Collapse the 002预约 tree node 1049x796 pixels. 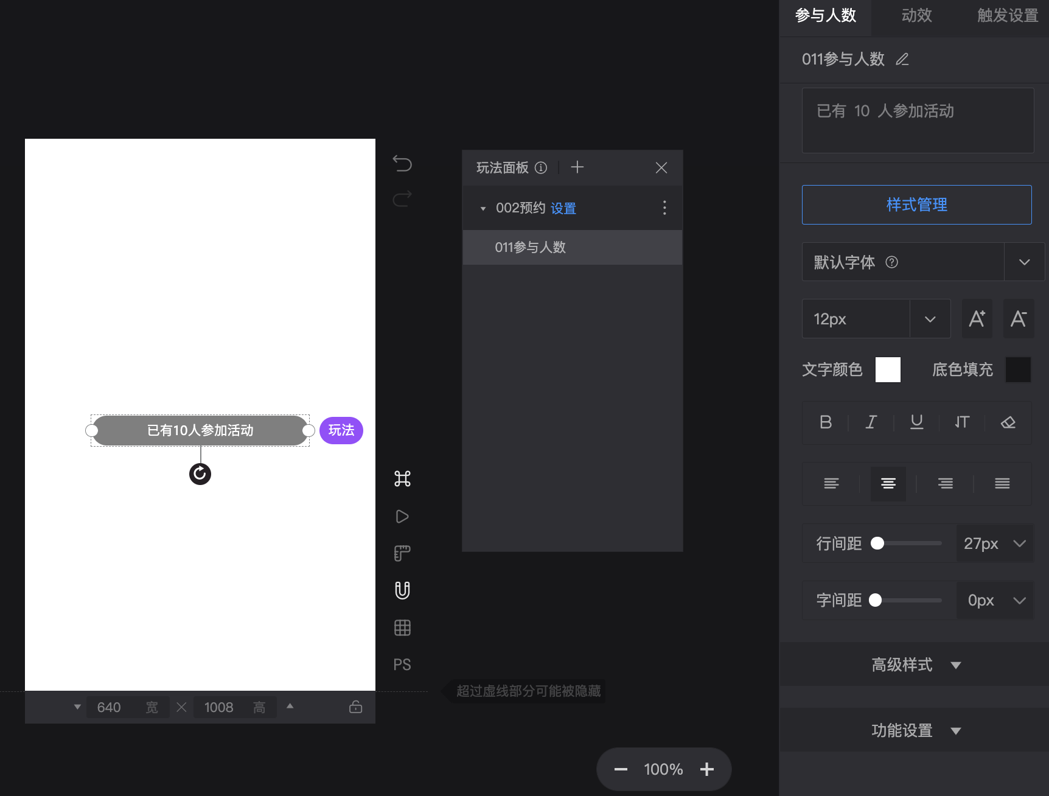(x=483, y=209)
